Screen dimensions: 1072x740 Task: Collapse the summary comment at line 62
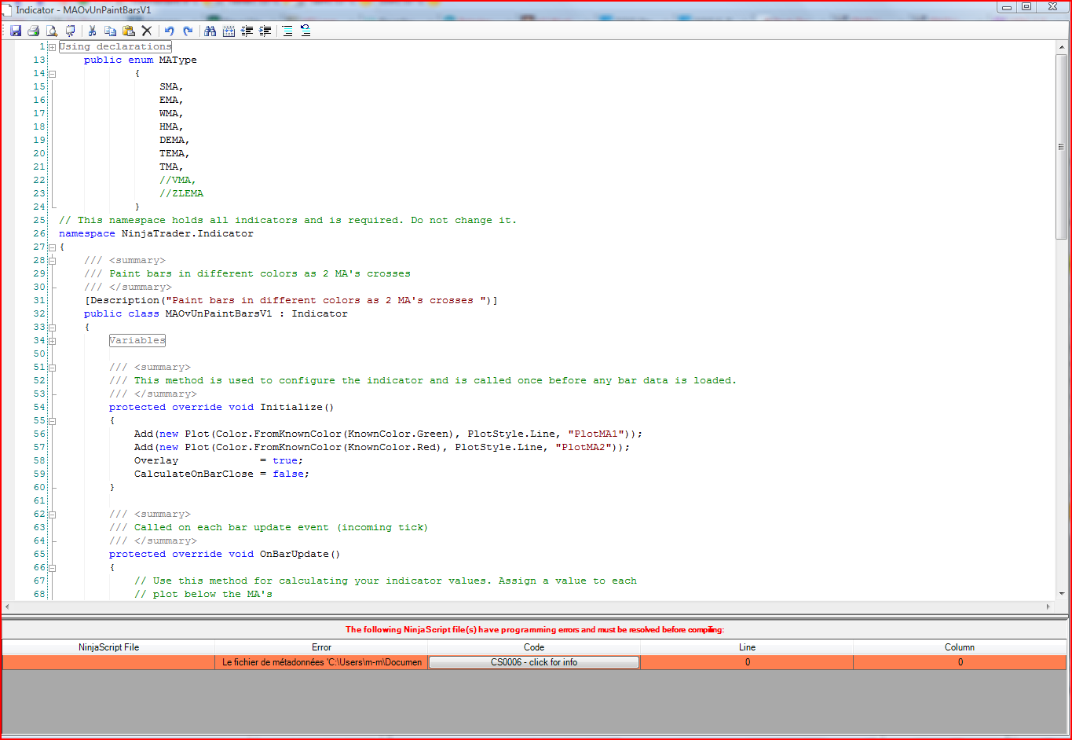(x=53, y=515)
